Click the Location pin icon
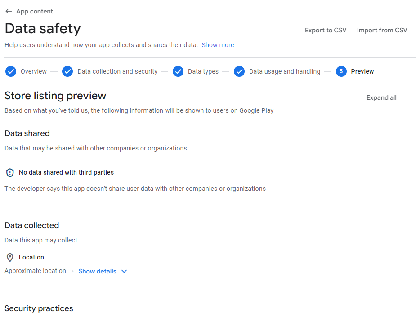 click(x=10, y=257)
